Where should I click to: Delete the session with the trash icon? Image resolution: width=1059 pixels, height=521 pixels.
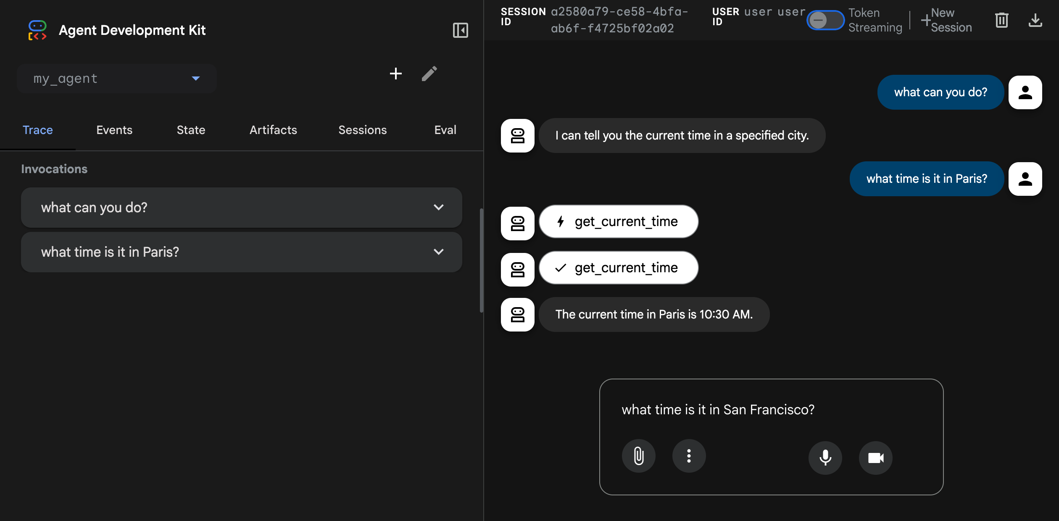coord(1001,20)
